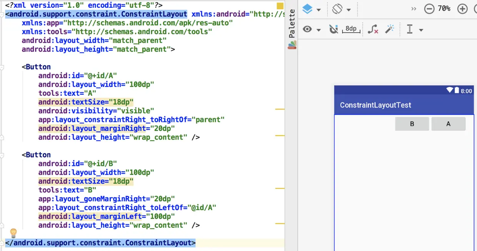
Task: Click the selected opening ConstraintLayout tag name
Action: click(96, 14)
